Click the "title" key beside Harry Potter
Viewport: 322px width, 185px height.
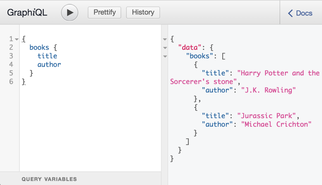pos(215,73)
